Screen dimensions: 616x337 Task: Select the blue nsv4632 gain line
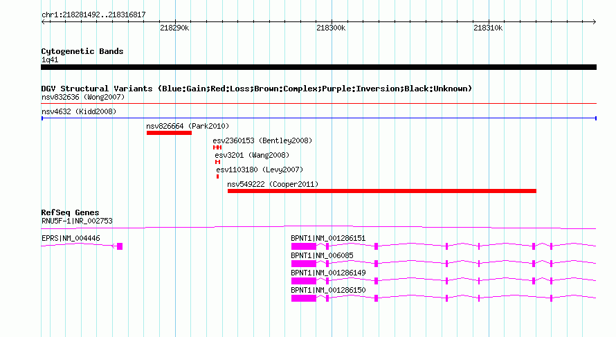coord(318,118)
